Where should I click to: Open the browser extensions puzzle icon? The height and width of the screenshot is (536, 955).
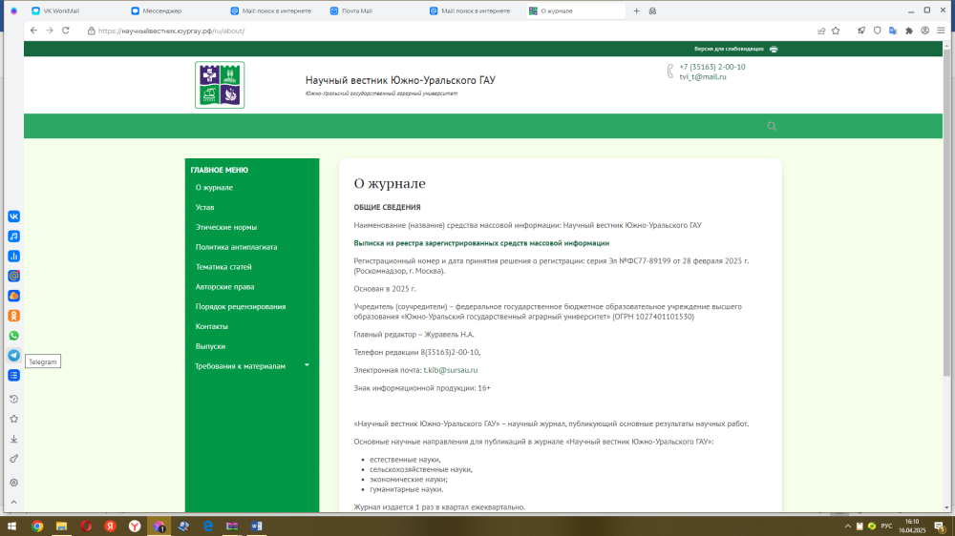909,31
